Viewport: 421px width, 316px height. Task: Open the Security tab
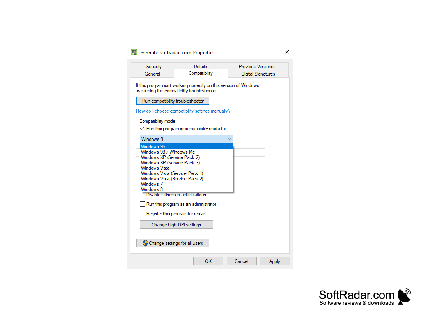coord(154,67)
